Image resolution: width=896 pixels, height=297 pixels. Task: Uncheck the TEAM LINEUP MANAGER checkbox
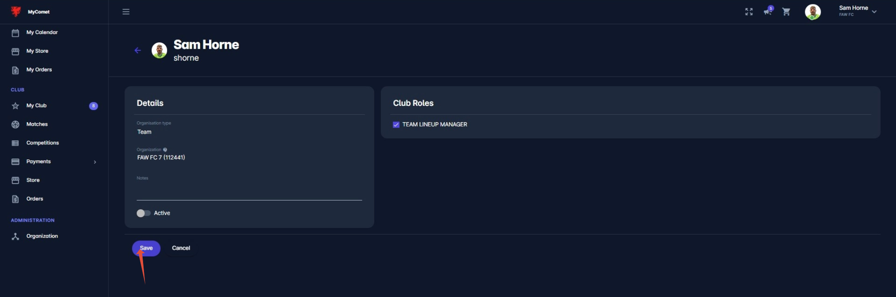396,125
